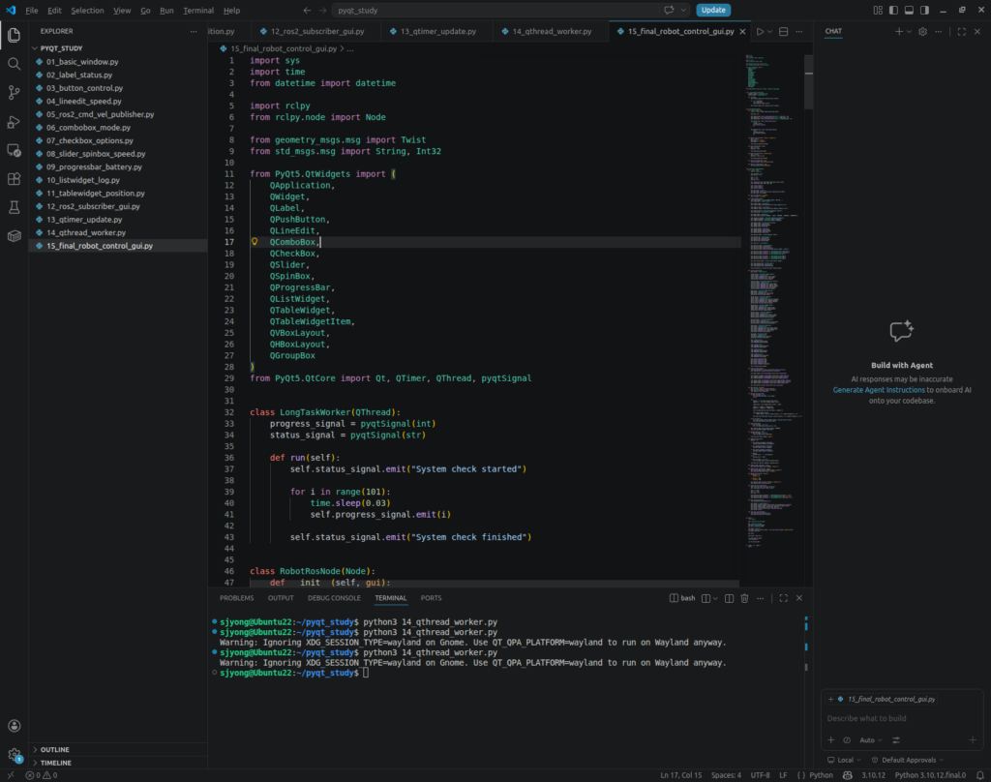
Task: Kill terminal with the trash icon
Action: 744,598
